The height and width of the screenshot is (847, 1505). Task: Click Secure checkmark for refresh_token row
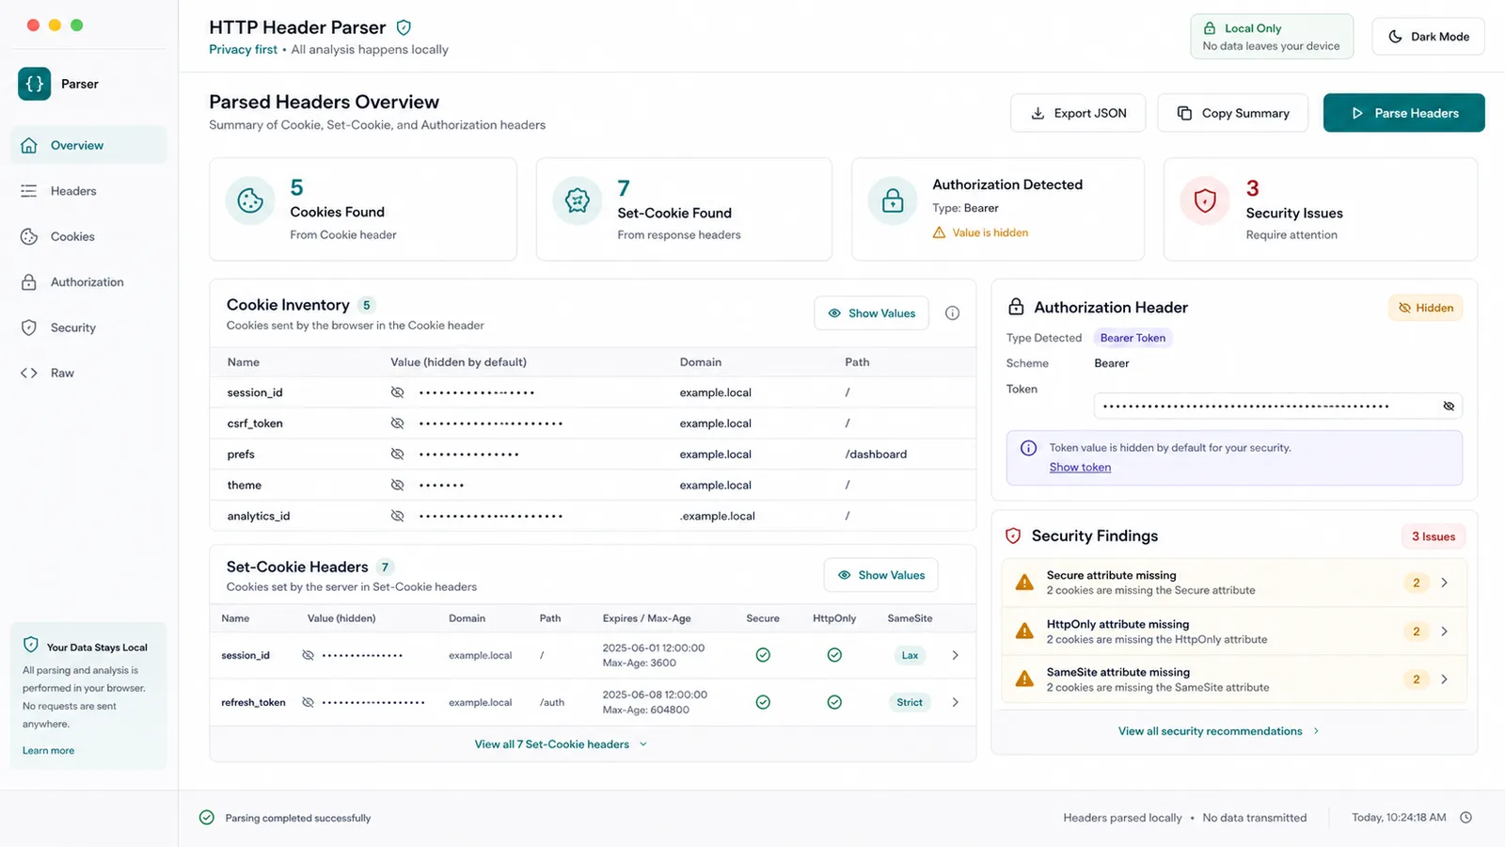pos(763,702)
